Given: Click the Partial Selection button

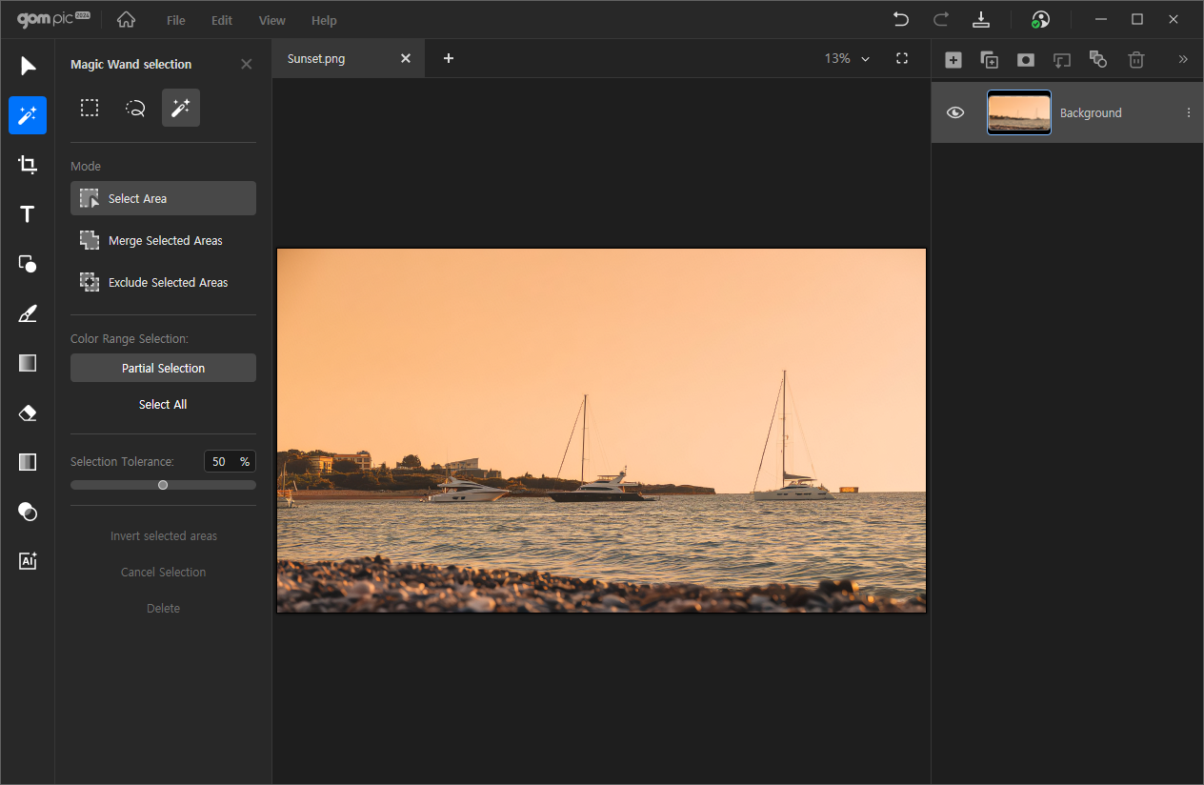Looking at the screenshot, I should coord(163,369).
